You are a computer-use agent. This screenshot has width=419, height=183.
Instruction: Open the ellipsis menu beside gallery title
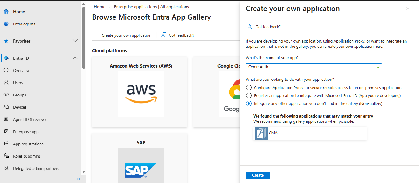(221, 17)
